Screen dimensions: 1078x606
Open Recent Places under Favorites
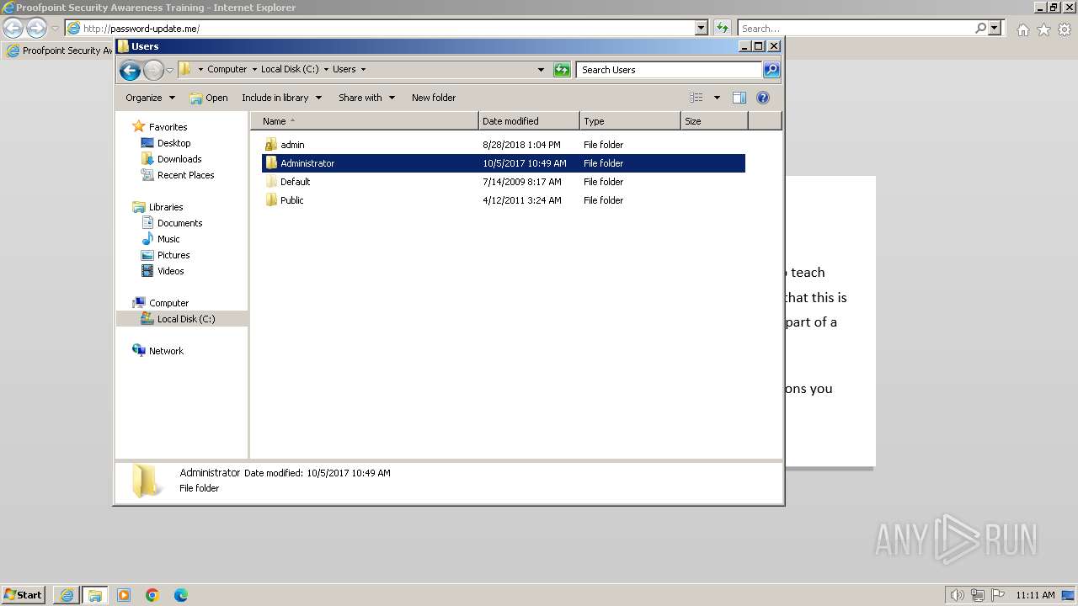pos(185,175)
